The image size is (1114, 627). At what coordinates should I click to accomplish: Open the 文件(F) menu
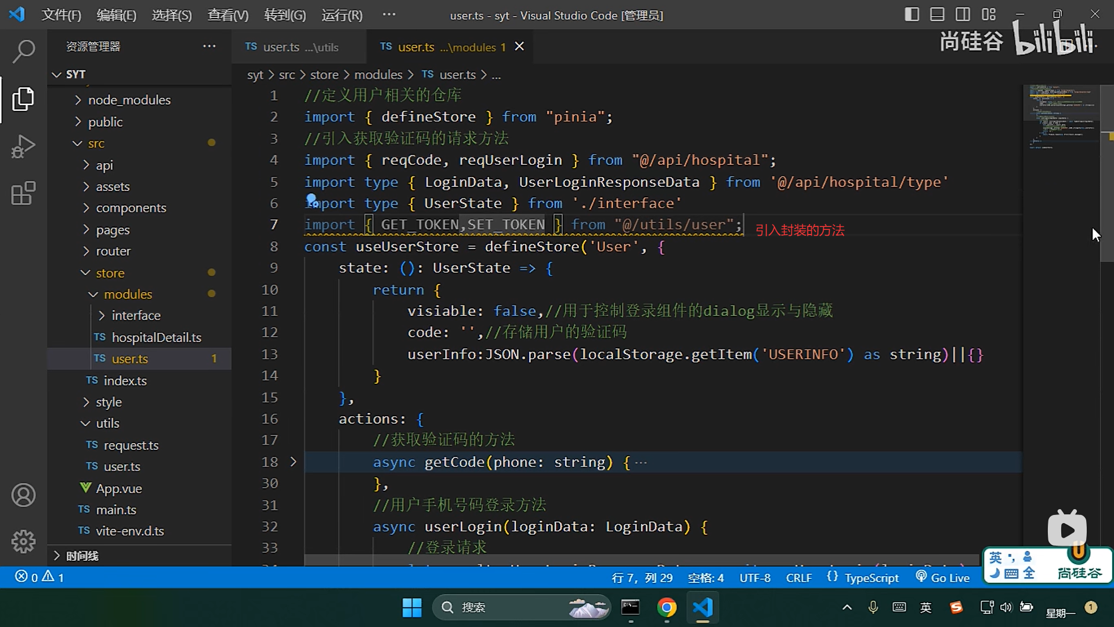click(61, 15)
